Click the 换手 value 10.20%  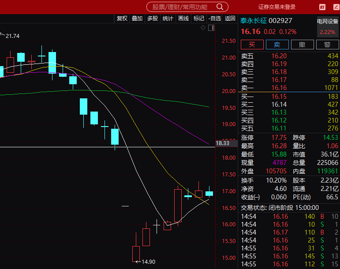[276, 180]
